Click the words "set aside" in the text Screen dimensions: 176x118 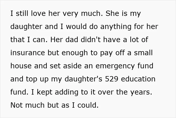[x=66, y=66]
